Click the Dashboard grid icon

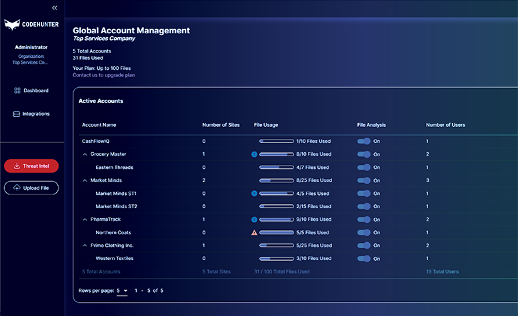(x=17, y=90)
